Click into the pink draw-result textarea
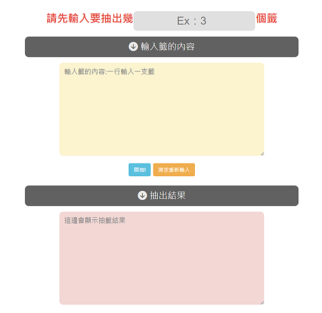The image size is (322, 313). pyautogui.click(x=162, y=258)
